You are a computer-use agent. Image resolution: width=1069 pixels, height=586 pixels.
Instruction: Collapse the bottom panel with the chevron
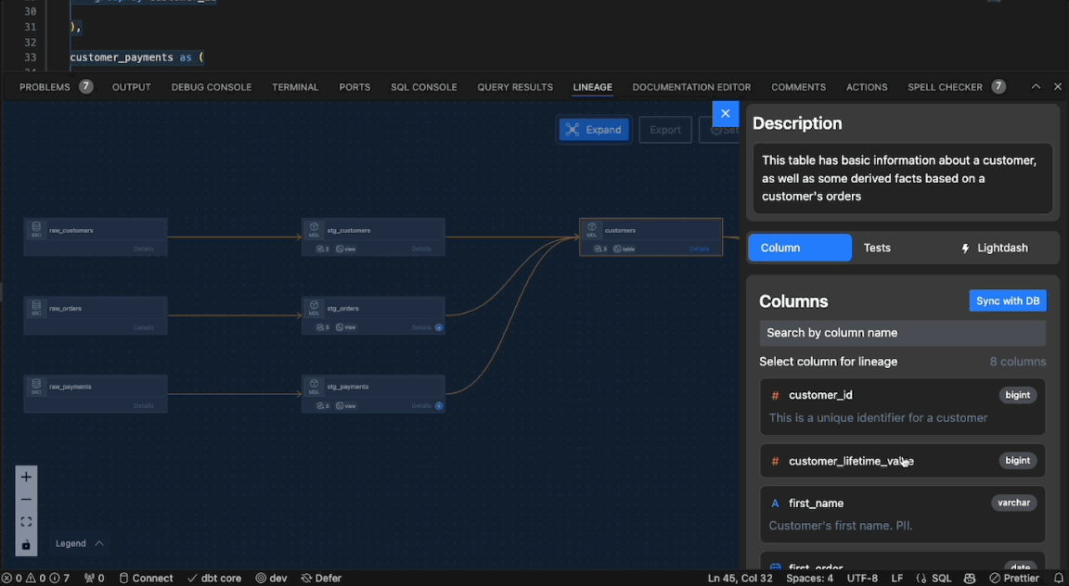(1036, 86)
